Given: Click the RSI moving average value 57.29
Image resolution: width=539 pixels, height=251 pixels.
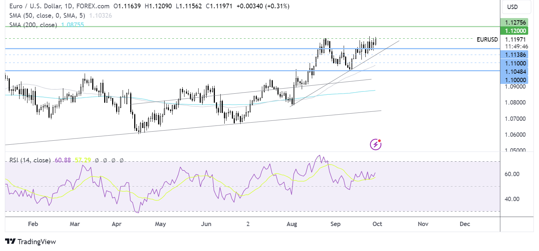Looking at the screenshot, I should pos(82,160).
